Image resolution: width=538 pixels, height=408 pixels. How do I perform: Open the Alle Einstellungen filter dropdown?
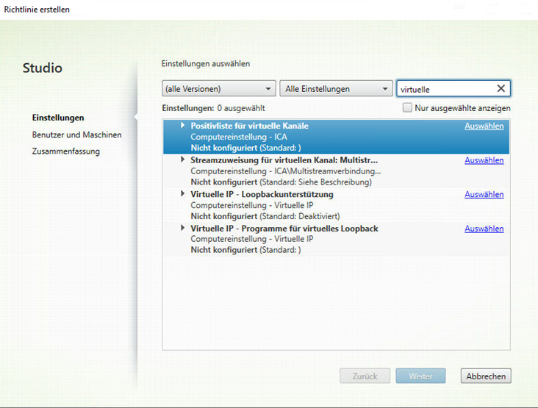336,89
